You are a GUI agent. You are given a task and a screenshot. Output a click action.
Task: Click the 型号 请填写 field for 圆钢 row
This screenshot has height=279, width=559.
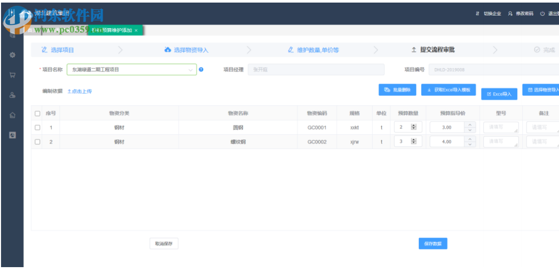[x=501, y=127]
